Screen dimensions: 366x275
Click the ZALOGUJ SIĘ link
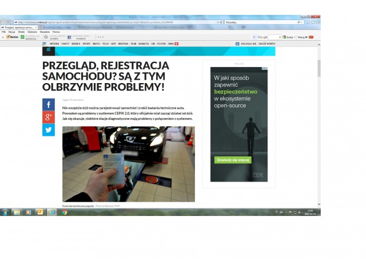[246, 44]
